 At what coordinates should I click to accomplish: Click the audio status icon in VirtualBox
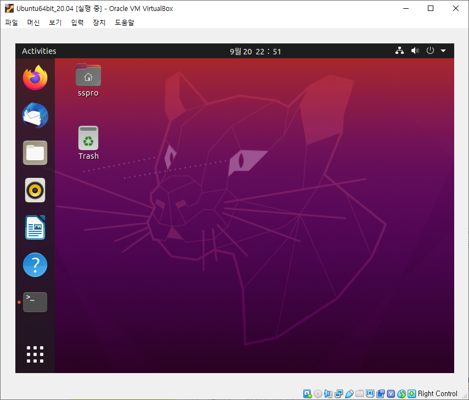[x=328, y=394]
